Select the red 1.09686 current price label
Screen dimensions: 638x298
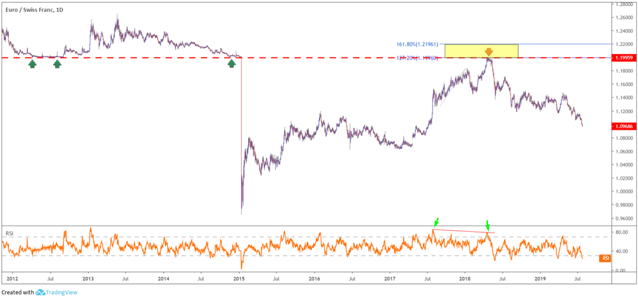pos(624,126)
